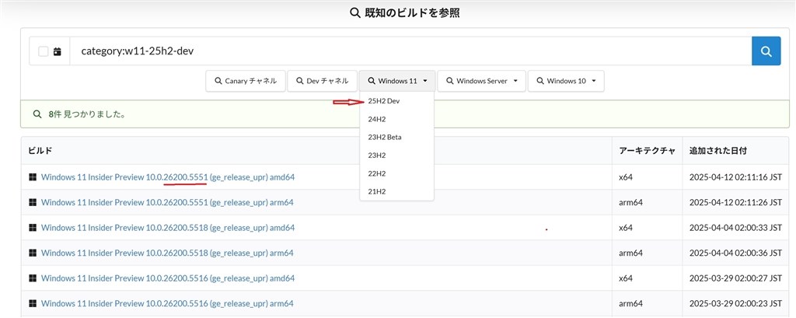Click the Windows logo icon of build 5518 arm64
796x318 pixels.
pos(33,253)
